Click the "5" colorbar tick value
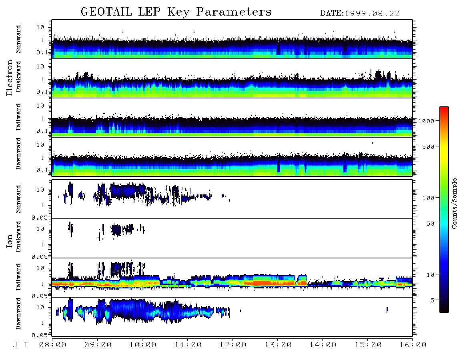 [433, 300]
